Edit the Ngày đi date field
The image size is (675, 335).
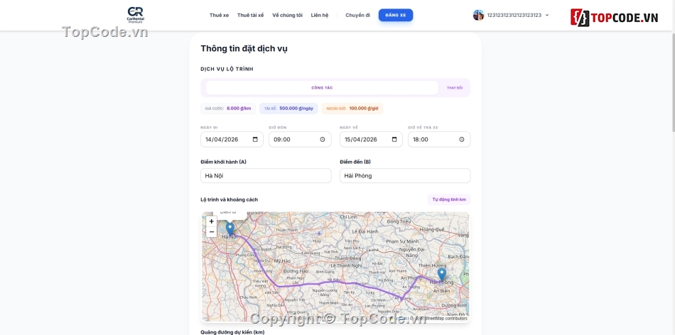click(232, 139)
